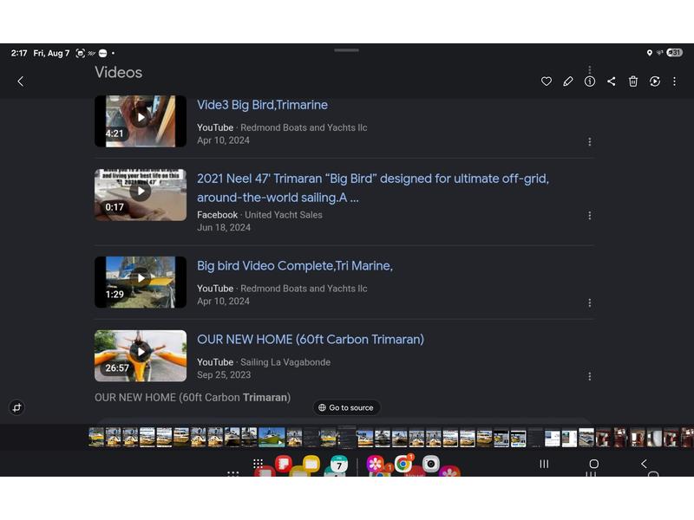694x520 pixels.
Task: Tap the Sep 25, 2023 date text
Action: [224, 375]
